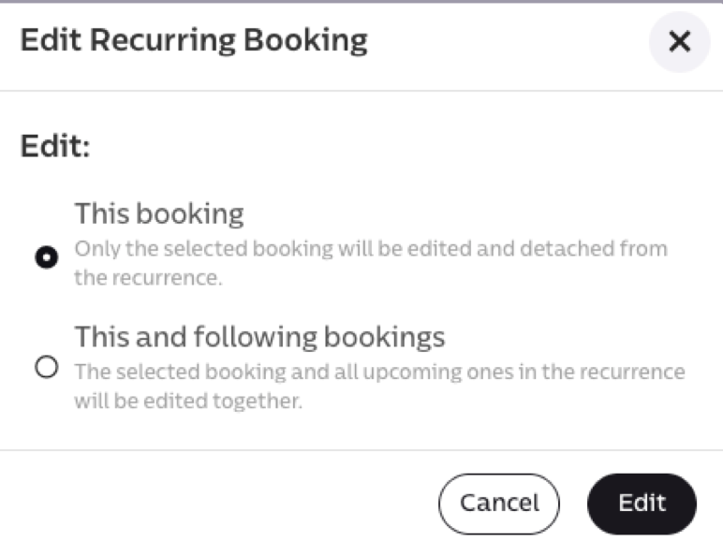
Task: Confirm with the black Edit button
Action: pyautogui.click(x=642, y=504)
